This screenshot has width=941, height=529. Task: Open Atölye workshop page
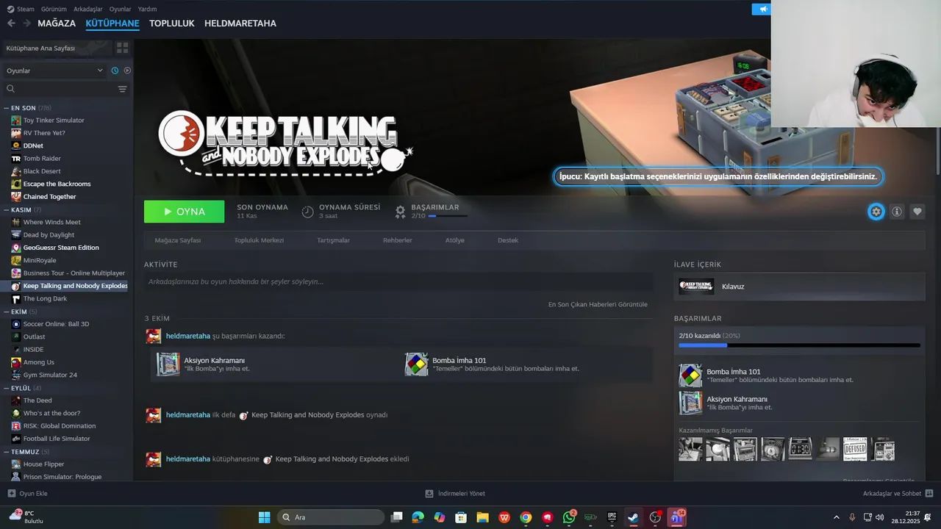454,240
